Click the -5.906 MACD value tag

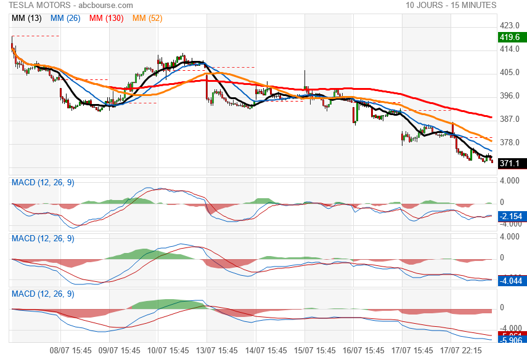(512, 340)
